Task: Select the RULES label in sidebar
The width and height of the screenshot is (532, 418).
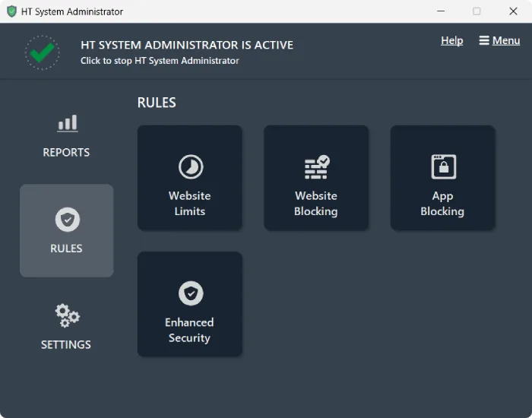Action: pos(66,249)
